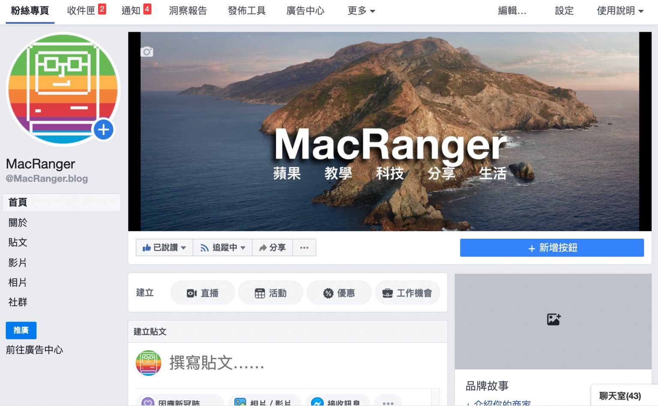658x406 pixels.
Task: Open Messenger with the 接收訊息 icon
Action: coord(316,402)
